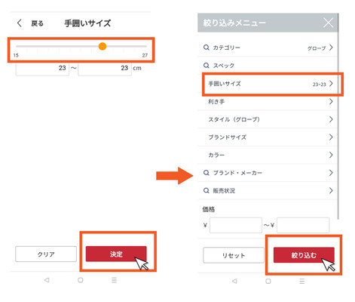Focus the minimum price ¥ input field
355x302 pixels.
[236, 225]
